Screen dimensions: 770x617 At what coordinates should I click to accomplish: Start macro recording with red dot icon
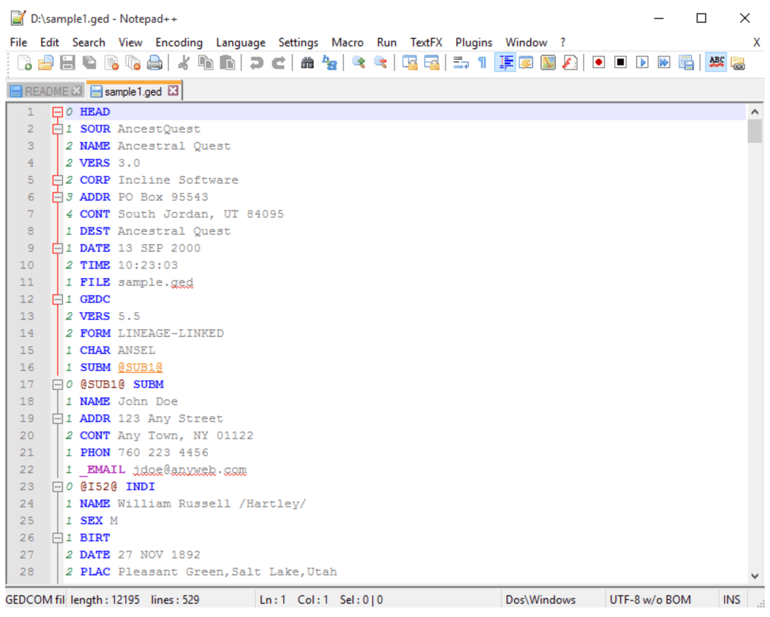point(599,62)
